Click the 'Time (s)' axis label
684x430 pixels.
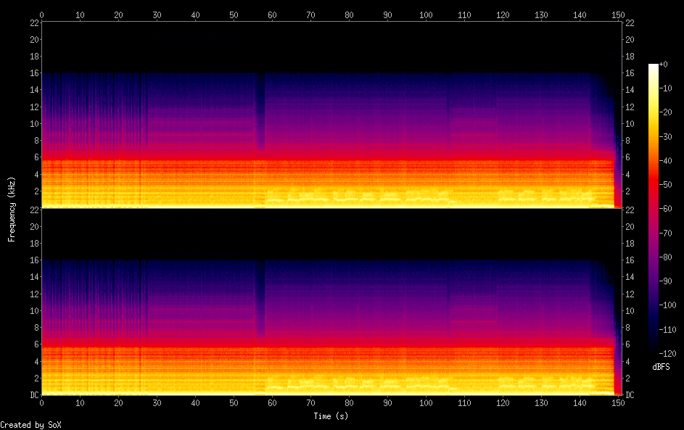pos(330,416)
